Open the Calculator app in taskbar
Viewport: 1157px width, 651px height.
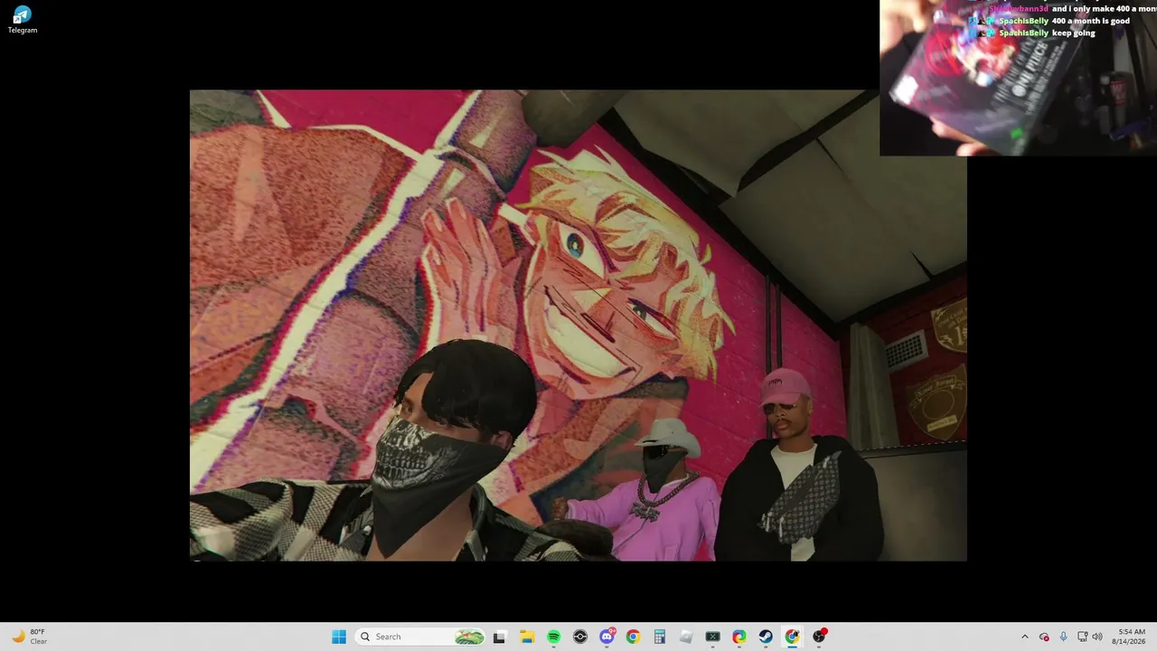click(659, 637)
